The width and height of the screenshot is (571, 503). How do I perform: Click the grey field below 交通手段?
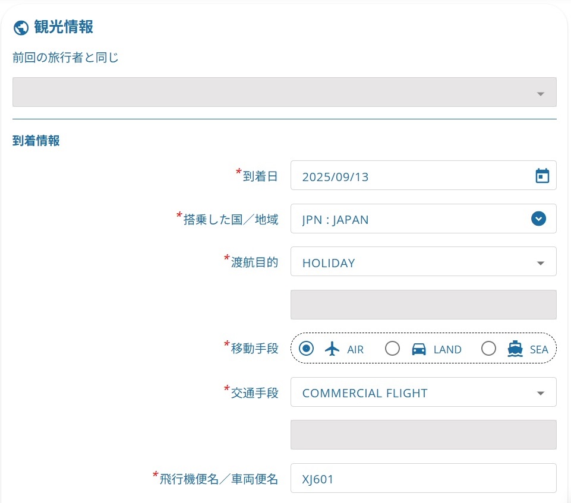tap(423, 435)
